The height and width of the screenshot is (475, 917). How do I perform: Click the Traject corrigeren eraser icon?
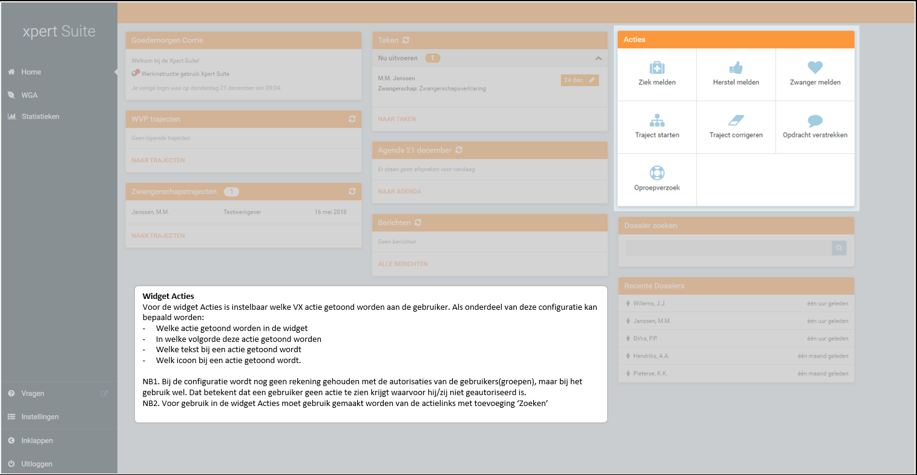736,120
